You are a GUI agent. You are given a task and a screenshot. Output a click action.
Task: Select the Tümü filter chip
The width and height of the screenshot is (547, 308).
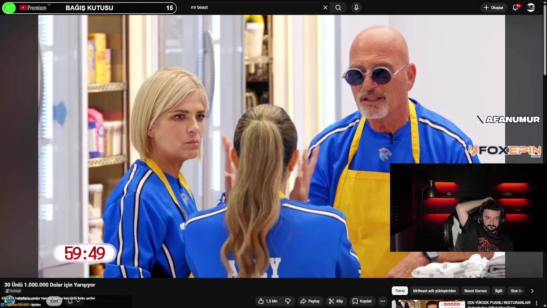pyautogui.click(x=400, y=291)
